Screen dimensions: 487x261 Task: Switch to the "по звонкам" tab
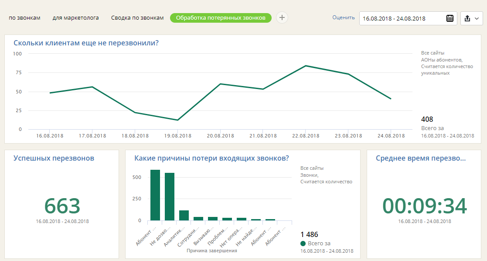click(x=24, y=18)
